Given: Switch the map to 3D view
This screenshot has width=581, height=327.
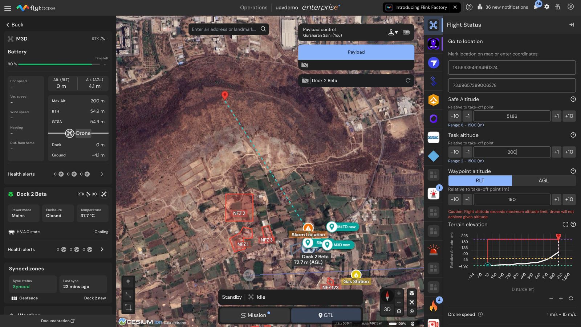Looking at the screenshot, I should pos(387,309).
